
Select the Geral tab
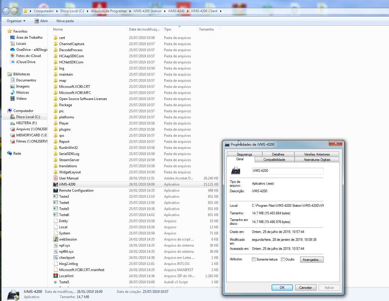click(240, 159)
